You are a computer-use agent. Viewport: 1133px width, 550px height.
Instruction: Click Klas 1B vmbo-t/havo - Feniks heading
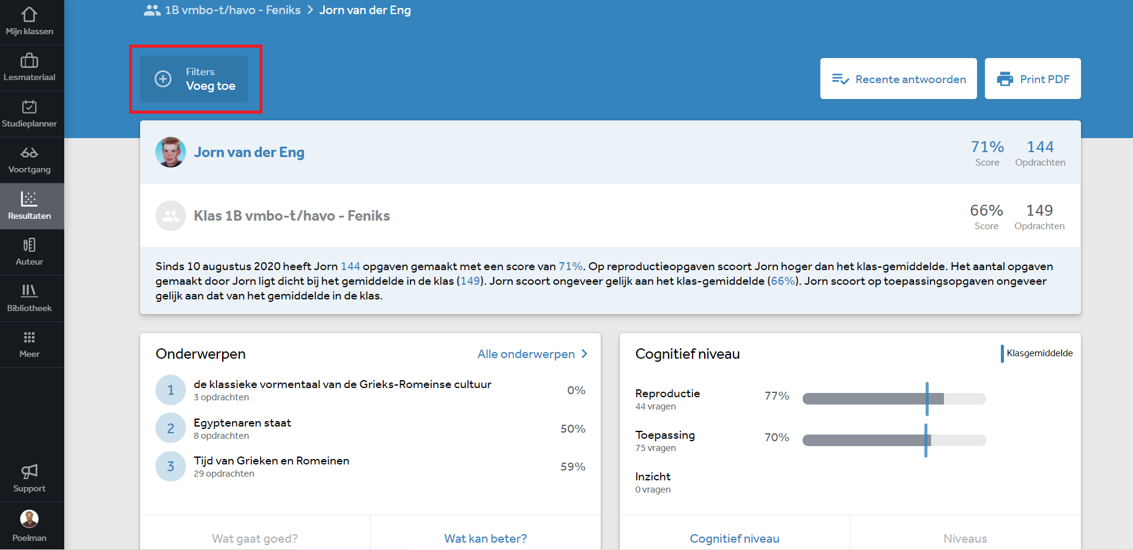point(292,216)
